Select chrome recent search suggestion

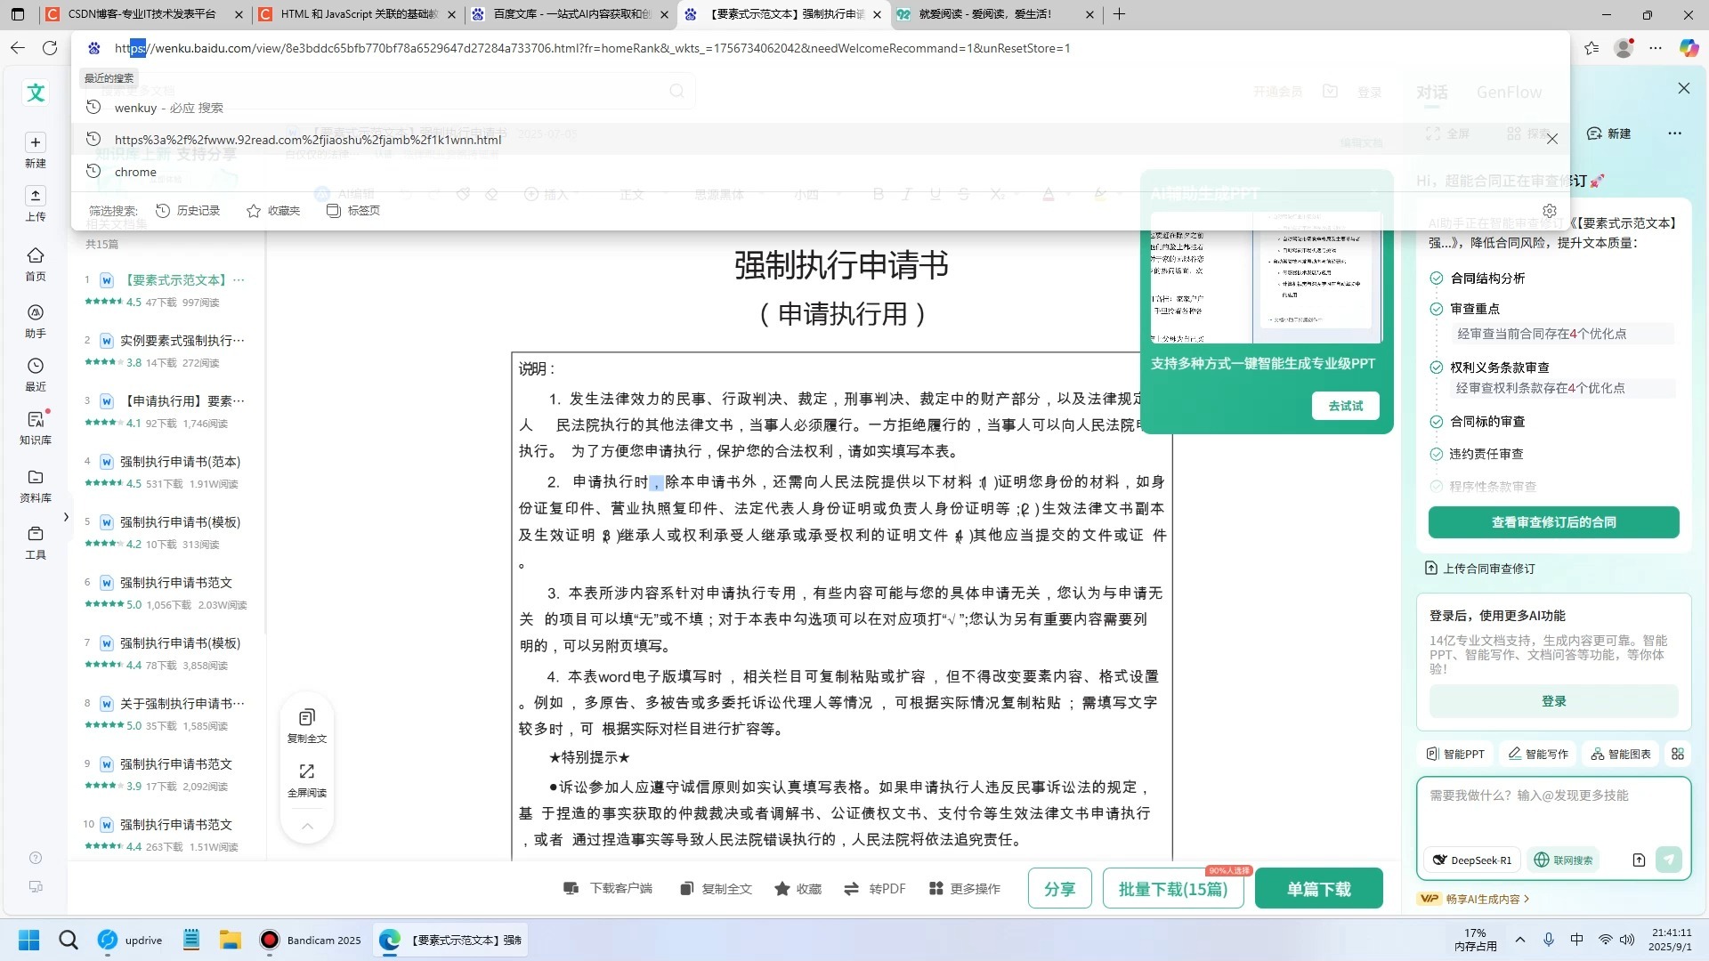click(x=819, y=172)
